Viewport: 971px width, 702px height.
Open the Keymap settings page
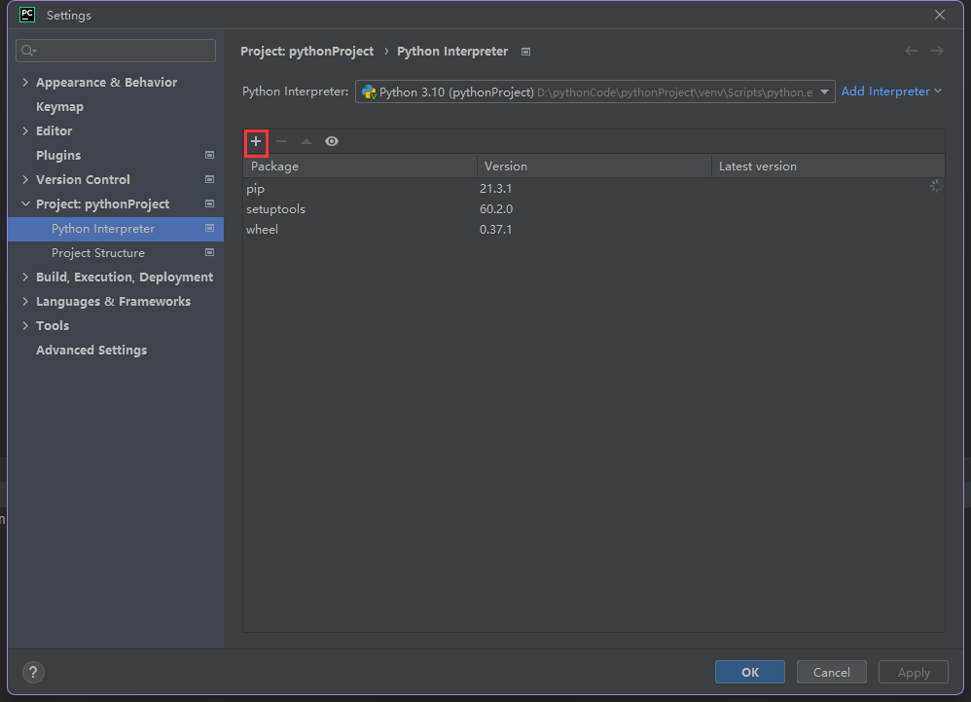[x=59, y=107]
